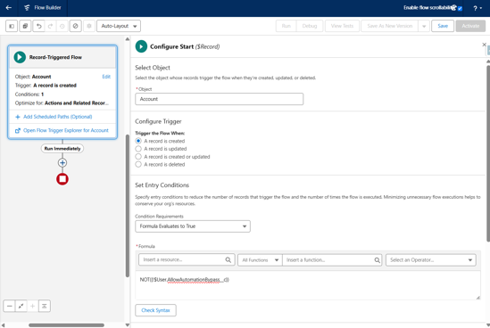490x328 pixels.
Task: Click the zoom out minus button
Action: pyautogui.click(x=10, y=306)
